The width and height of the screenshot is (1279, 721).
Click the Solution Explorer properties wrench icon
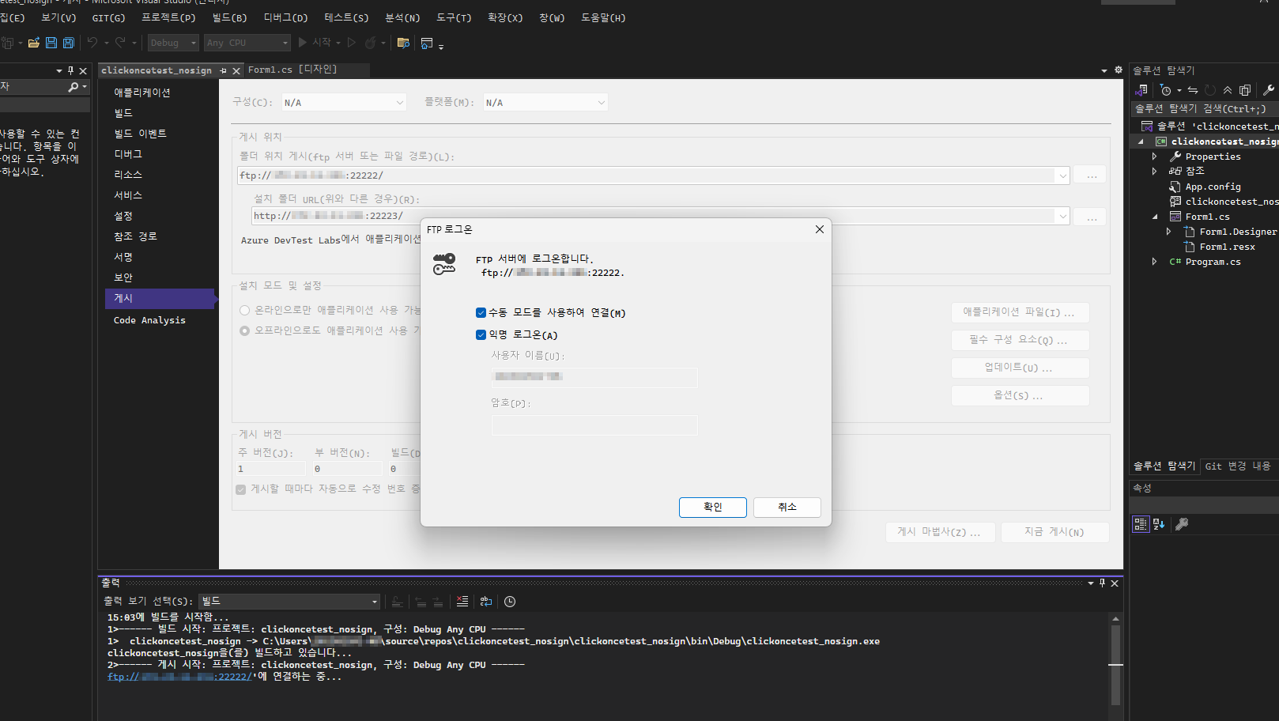[x=1269, y=90]
